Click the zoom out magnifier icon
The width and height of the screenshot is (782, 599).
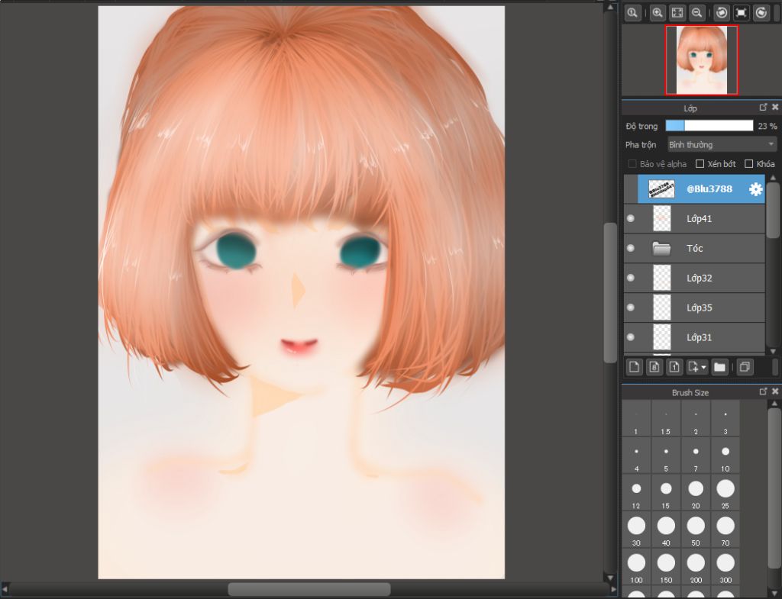696,13
